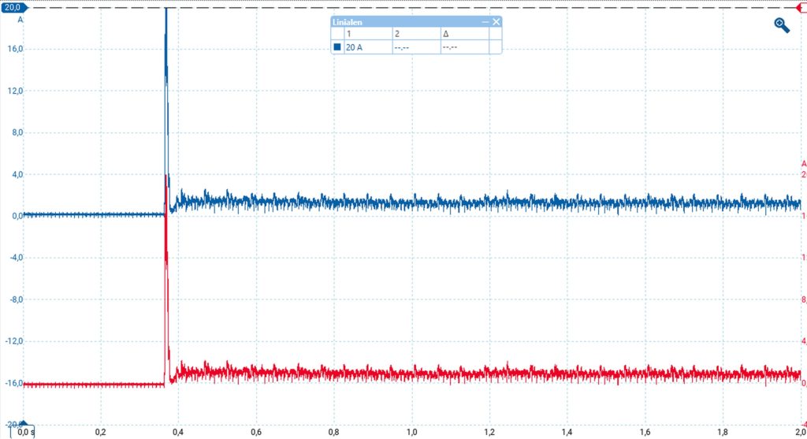Click the zoom magnifier icon
The width and height of the screenshot is (807, 439).
point(782,25)
